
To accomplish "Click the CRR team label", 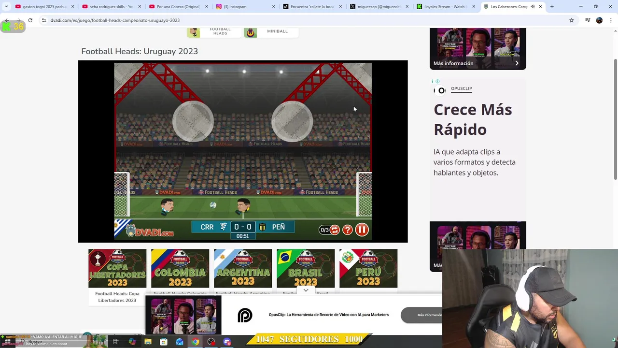I will click(x=207, y=227).
